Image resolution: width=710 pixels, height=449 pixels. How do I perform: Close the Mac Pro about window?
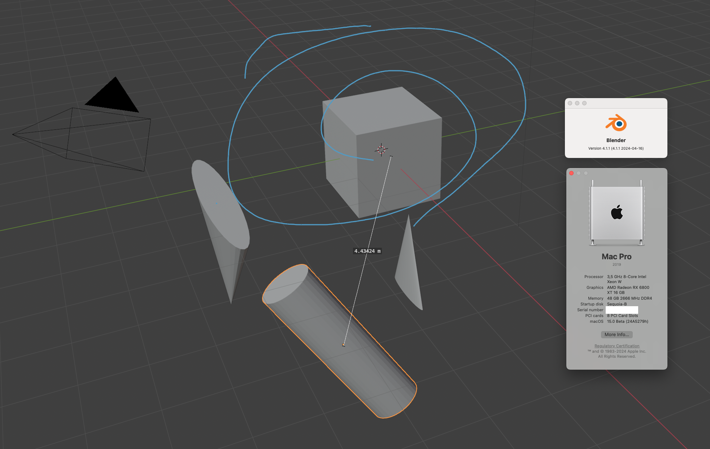click(571, 173)
